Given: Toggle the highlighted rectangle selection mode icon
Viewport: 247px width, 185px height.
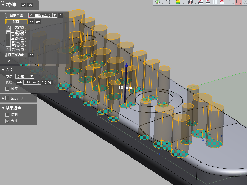Looking at the screenshot, I should [238, 2].
